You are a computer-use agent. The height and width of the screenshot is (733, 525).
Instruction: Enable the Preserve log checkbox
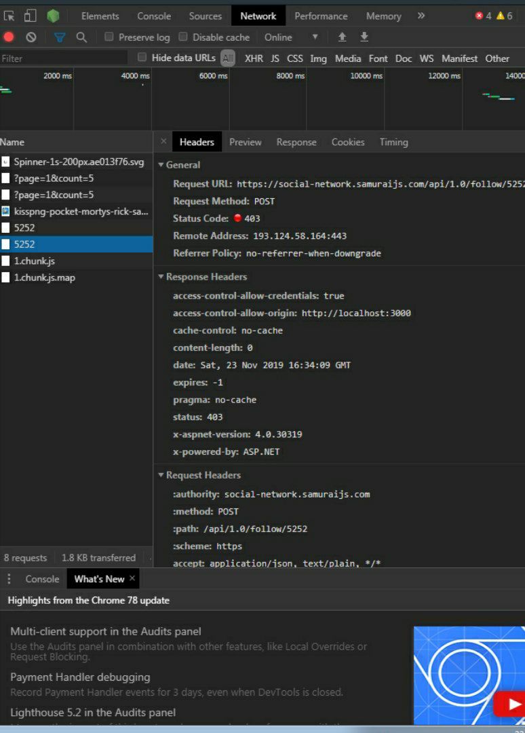(x=109, y=37)
